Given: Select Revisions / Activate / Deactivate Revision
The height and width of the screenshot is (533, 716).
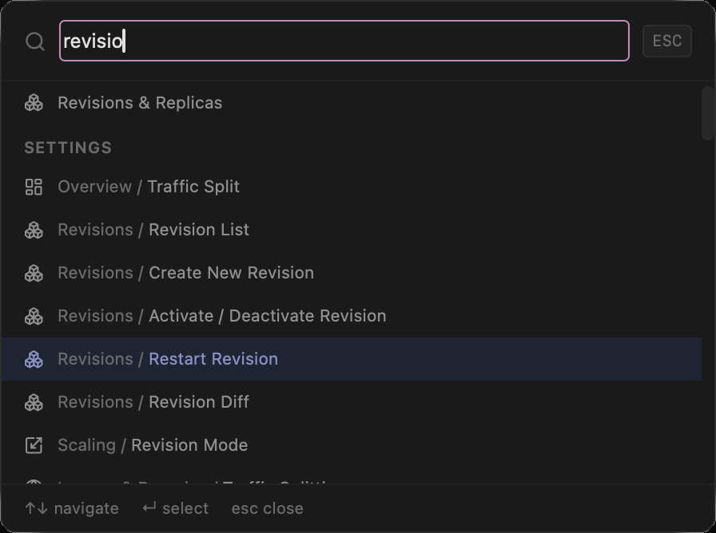Looking at the screenshot, I should click(x=221, y=315).
